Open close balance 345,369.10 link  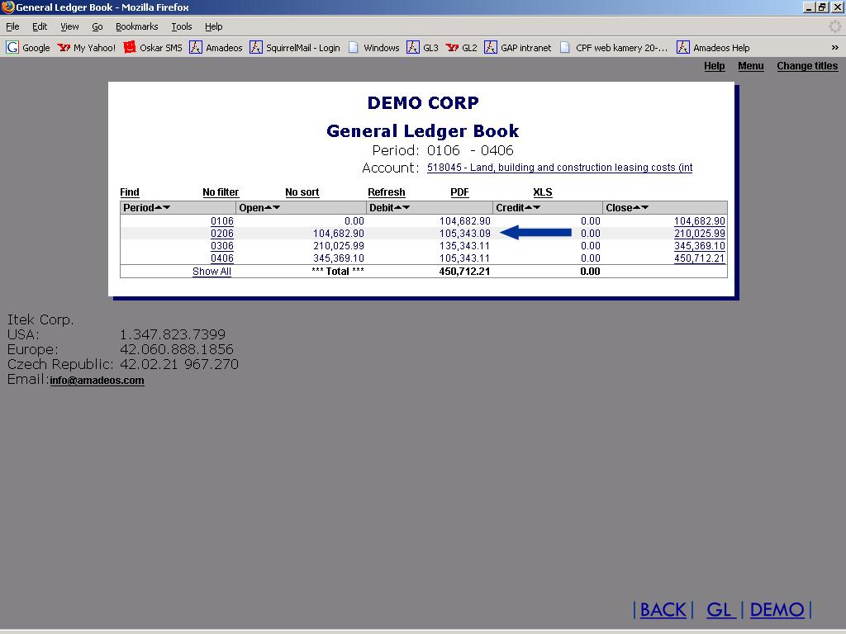(699, 246)
